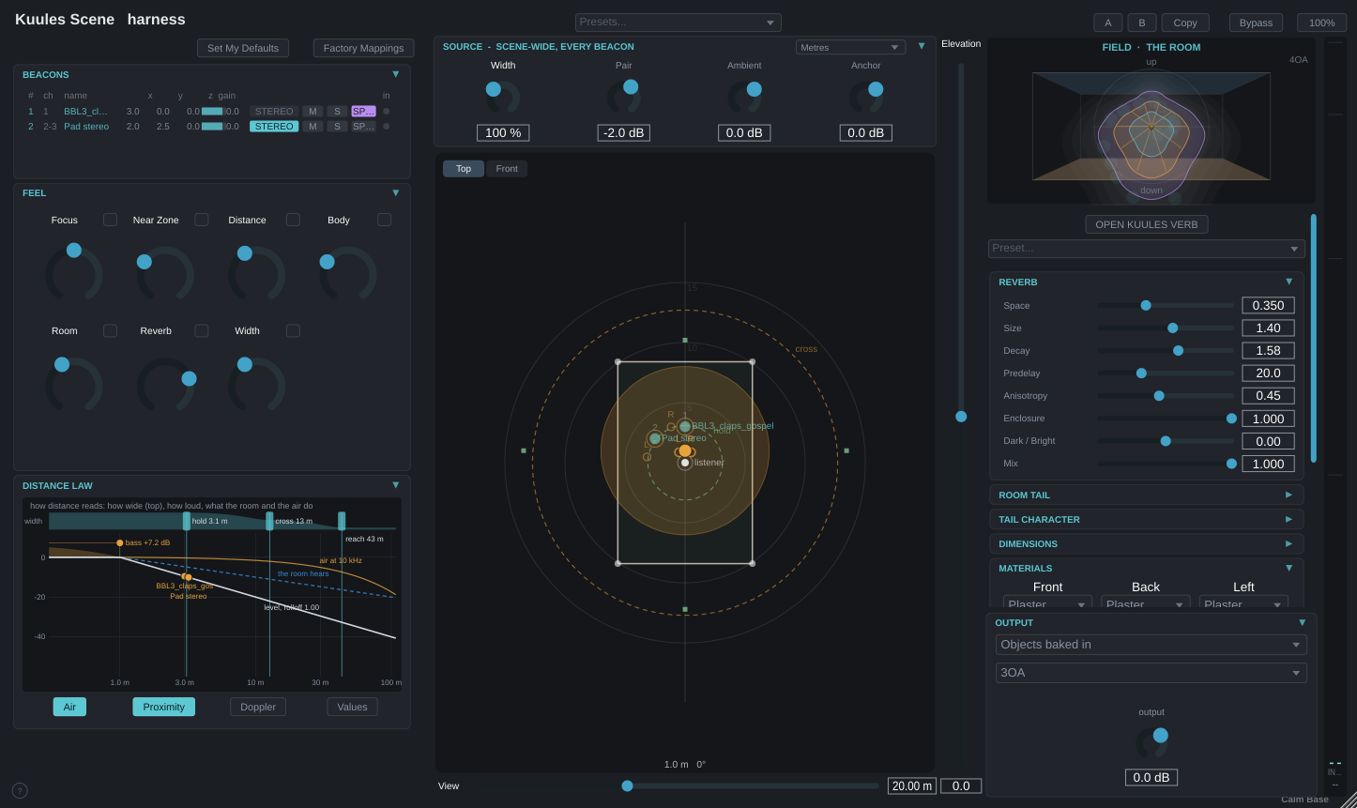Open the Metres units dropdown

(850, 47)
